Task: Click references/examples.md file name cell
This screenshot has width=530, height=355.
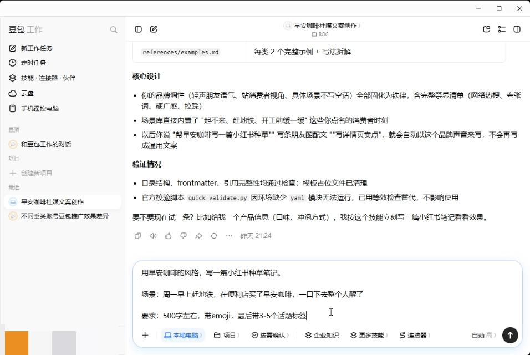Action: click(x=181, y=52)
